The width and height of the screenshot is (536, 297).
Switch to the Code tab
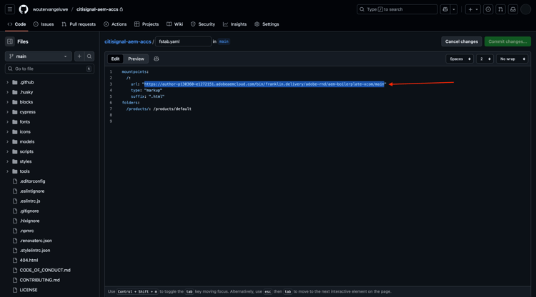tap(16, 24)
